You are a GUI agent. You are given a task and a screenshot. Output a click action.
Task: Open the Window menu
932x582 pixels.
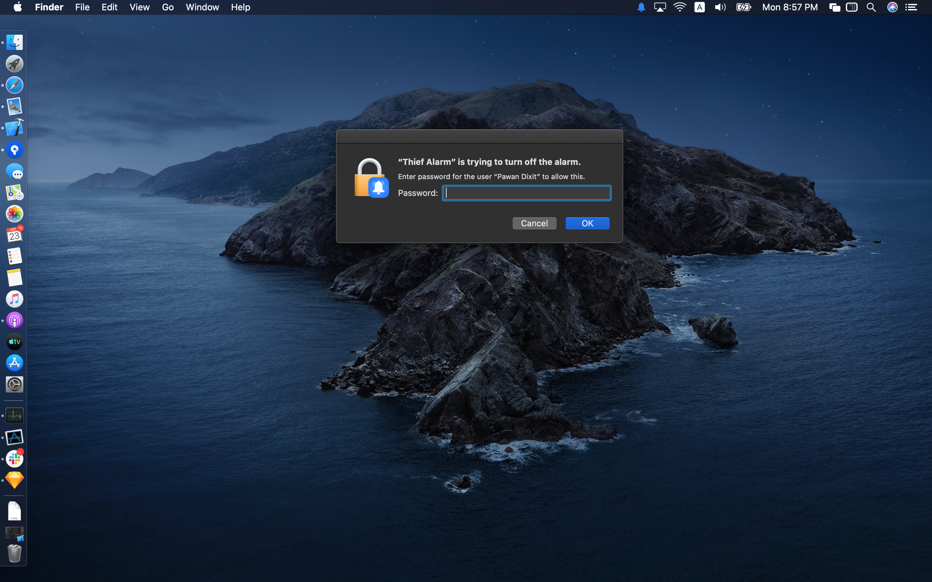tap(202, 7)
